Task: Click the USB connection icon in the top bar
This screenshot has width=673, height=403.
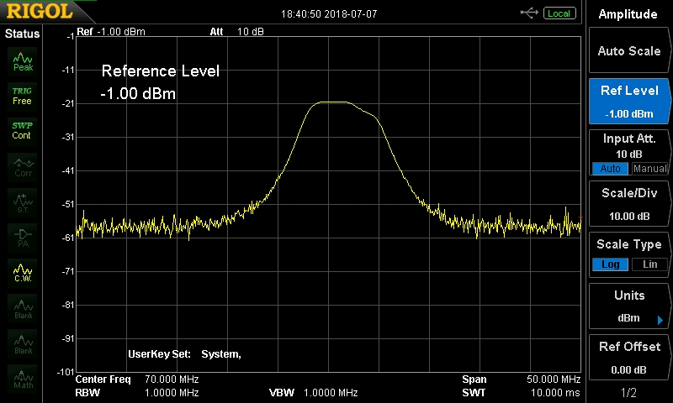Action: tap(529, 13)
